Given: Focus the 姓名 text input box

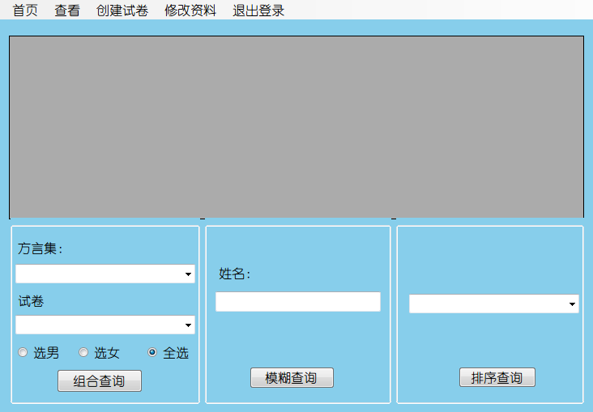Looking at the screenshot, I should coord(298,302).
